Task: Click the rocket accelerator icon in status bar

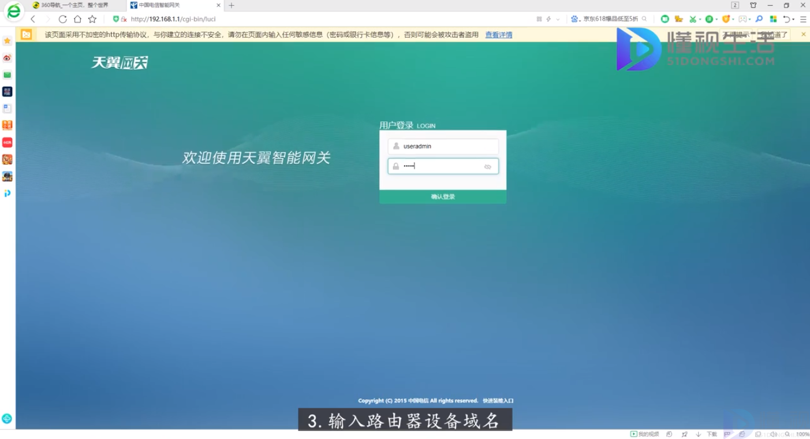Action: pyautogui.click(x=685, y=434)
